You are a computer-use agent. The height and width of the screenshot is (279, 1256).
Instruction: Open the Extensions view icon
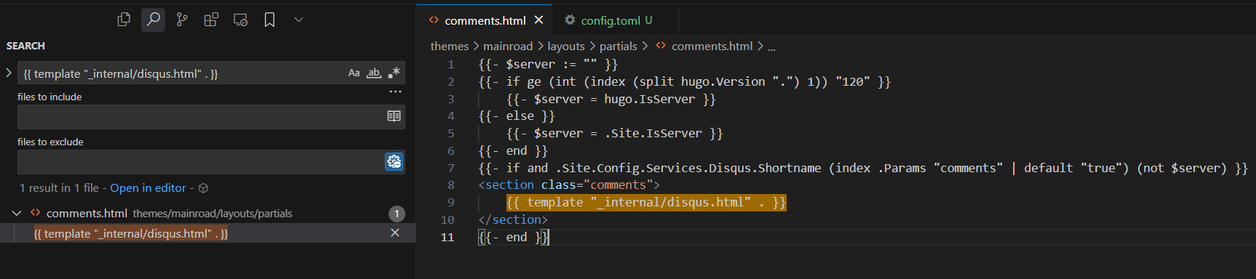211,20
